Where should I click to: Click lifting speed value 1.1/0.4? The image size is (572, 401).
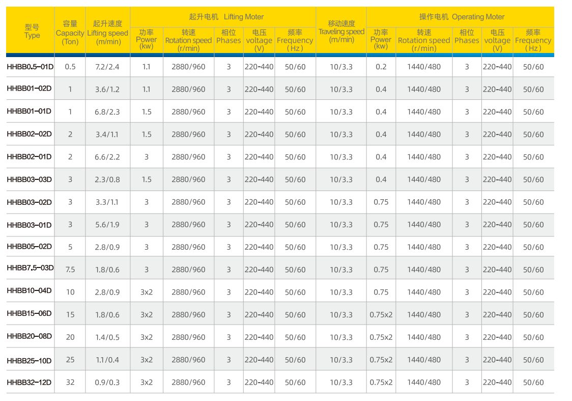coord(107,360)
